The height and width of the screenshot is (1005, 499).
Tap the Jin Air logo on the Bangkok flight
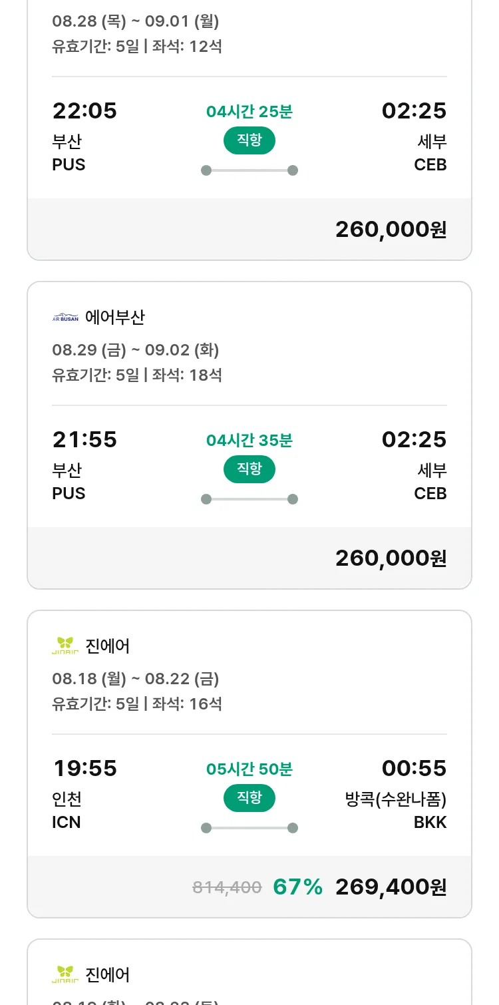pos(65,646)
